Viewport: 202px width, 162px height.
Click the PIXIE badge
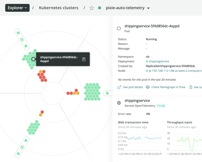tap(161, 106)
